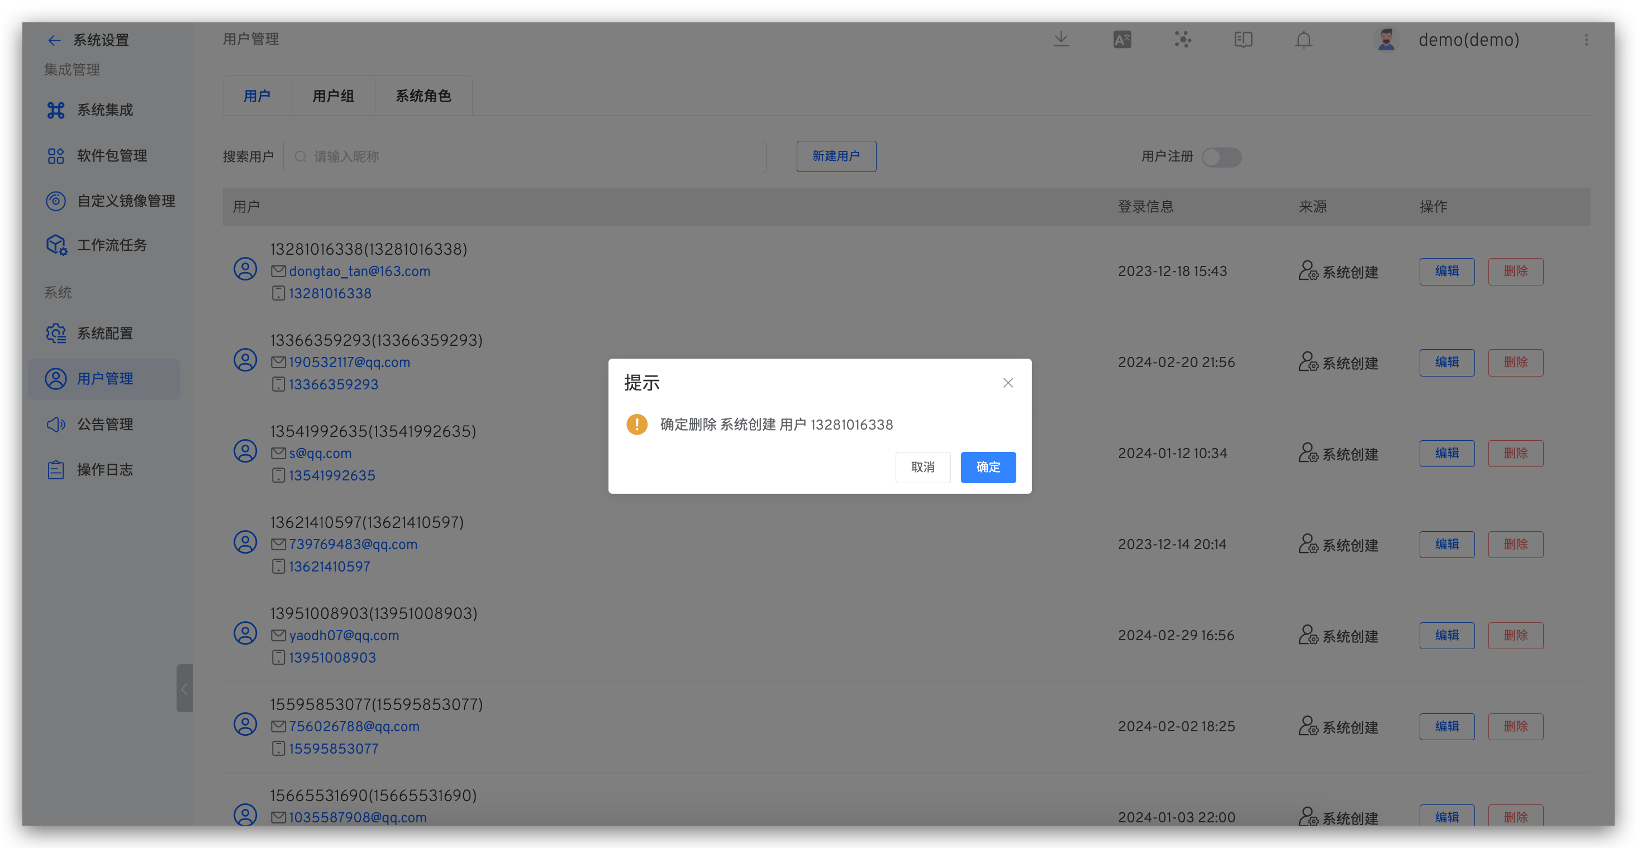The height and width of the screenshot is (848, 1637).
Task: Open the three-dot menu beside demo
Action: coord(1586,39)
